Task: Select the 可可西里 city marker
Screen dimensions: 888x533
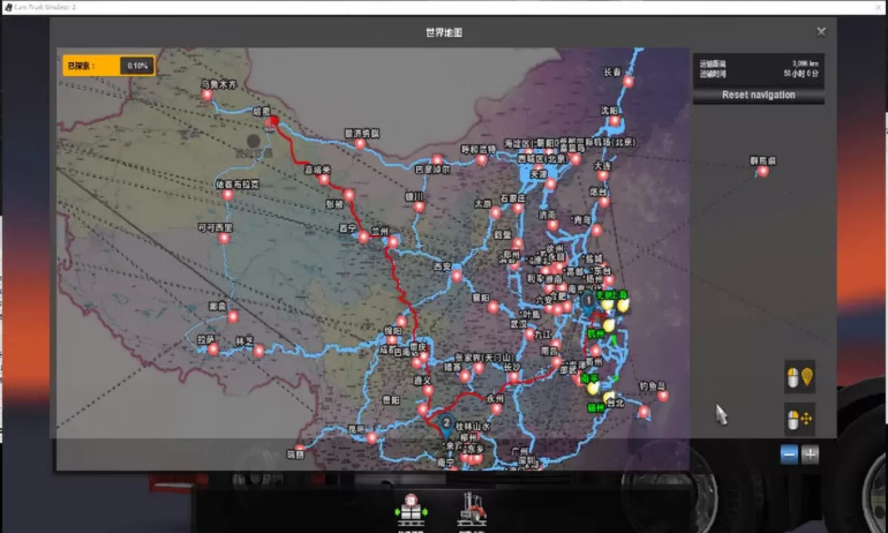Action: click(224, 239)
